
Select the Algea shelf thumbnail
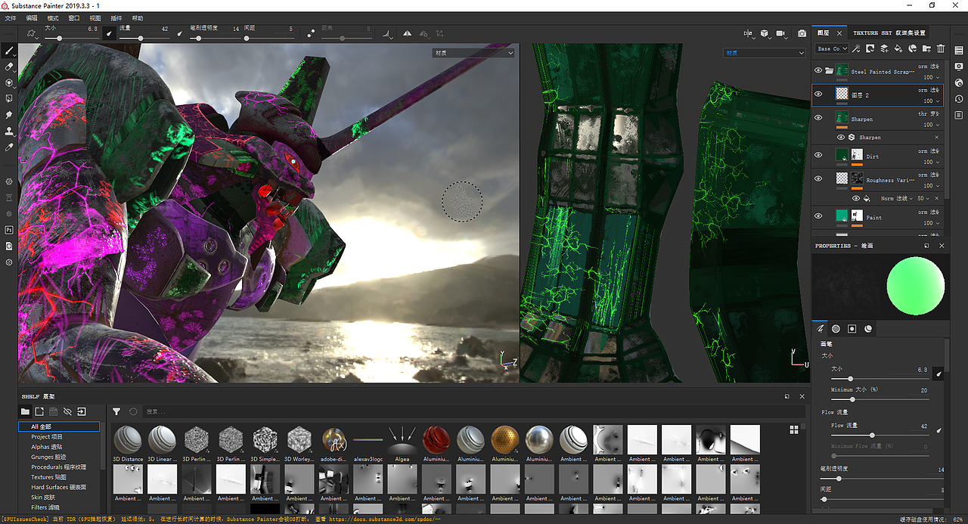click(402, 443)
